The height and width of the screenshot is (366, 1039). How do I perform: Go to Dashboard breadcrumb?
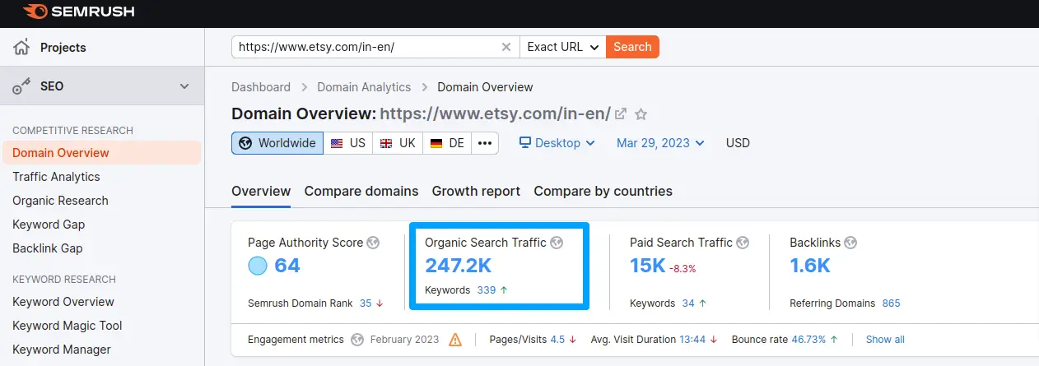[261, 87]
